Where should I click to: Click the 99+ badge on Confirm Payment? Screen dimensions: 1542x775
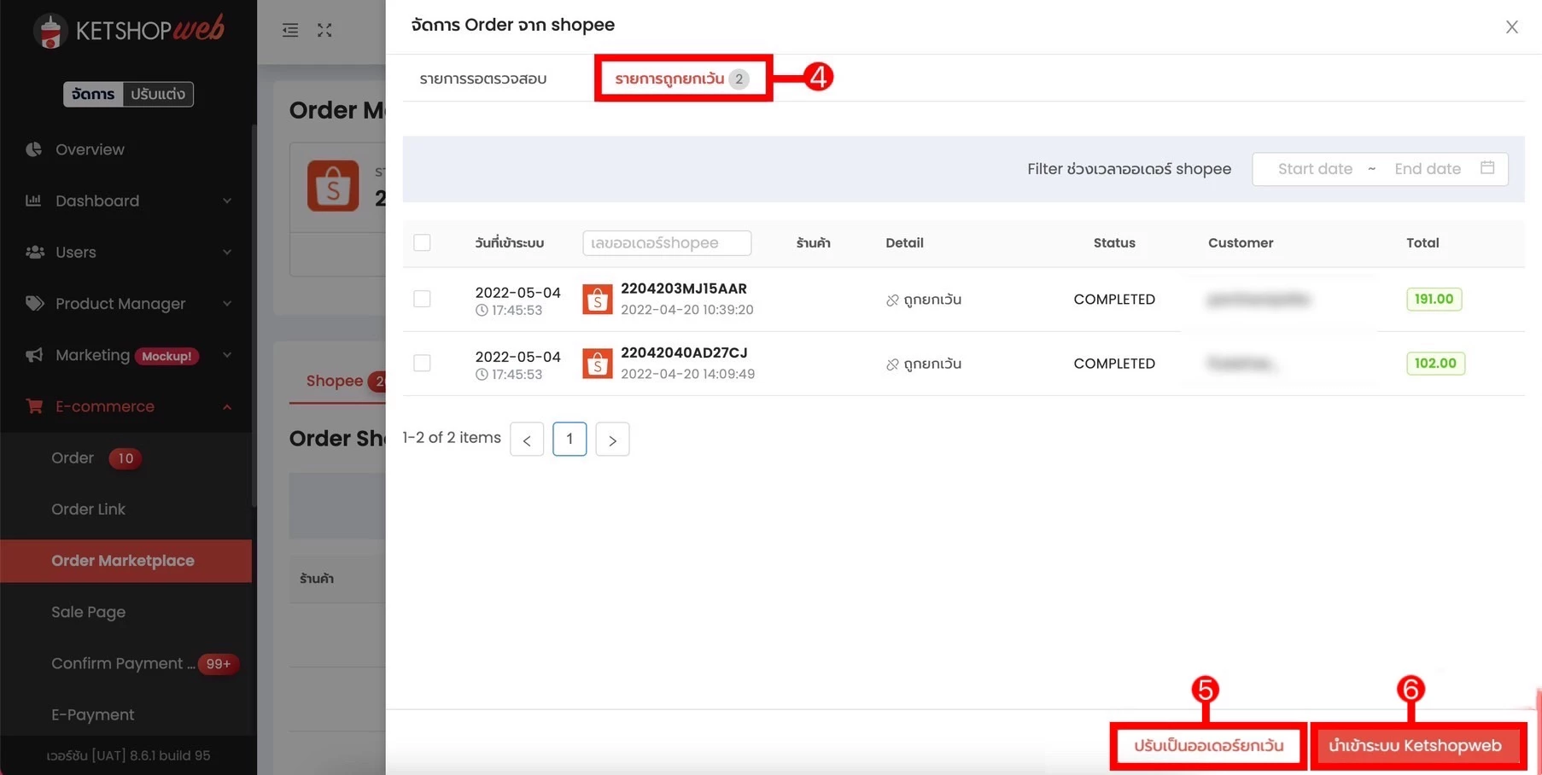coord(219,664)
